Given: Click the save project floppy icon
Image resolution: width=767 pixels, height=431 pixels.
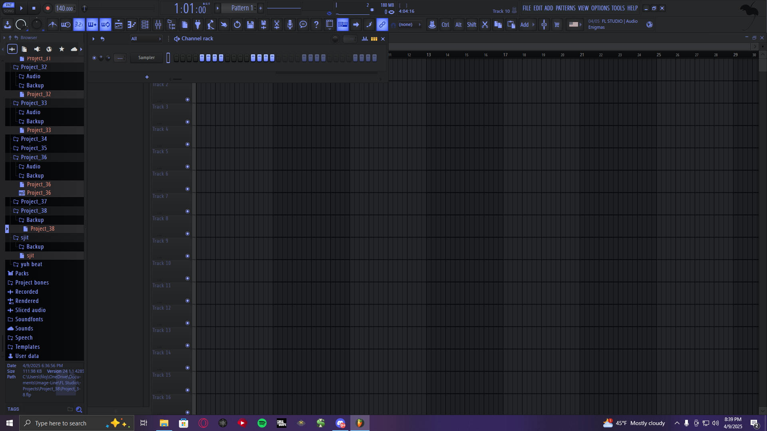Looking at the screenshot, I should 250,25.
